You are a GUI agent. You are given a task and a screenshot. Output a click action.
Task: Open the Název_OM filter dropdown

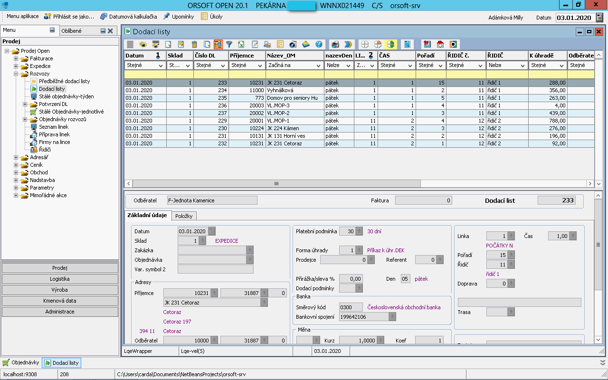click(x=318, y=66)
